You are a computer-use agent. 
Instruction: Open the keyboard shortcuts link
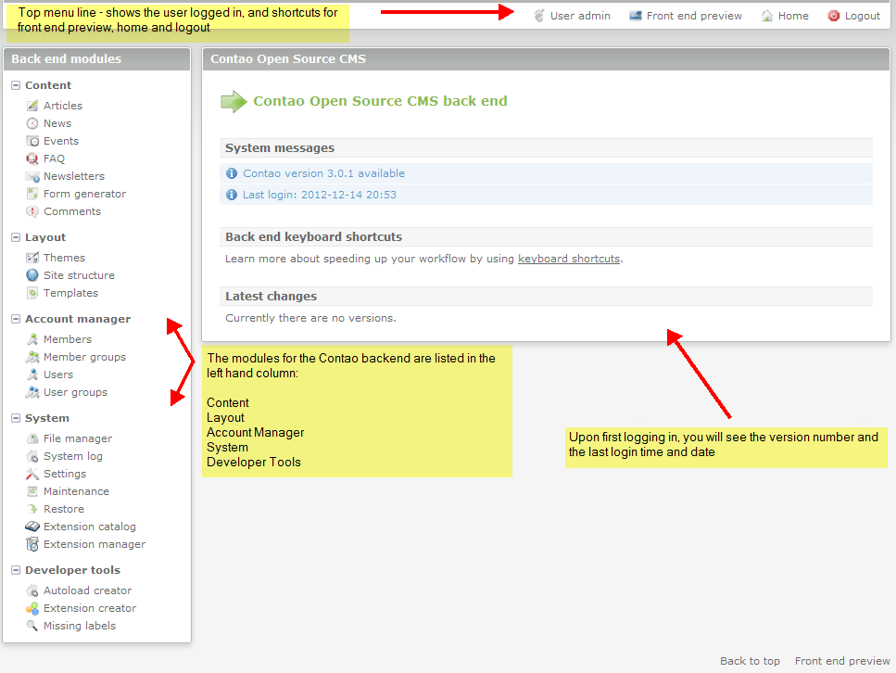(x=568, y=259)
